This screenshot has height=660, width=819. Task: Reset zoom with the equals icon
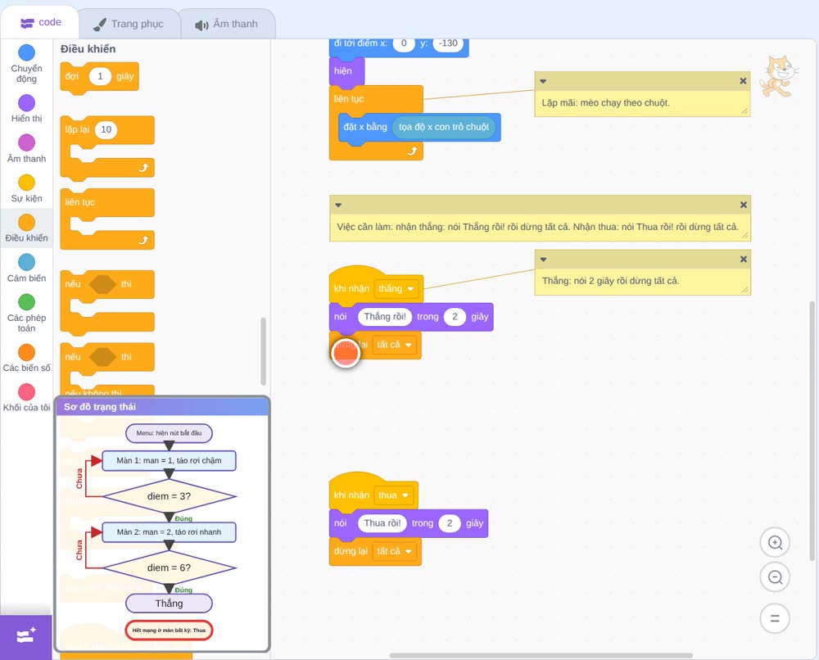pyautogui.click(x=775, y=618)
